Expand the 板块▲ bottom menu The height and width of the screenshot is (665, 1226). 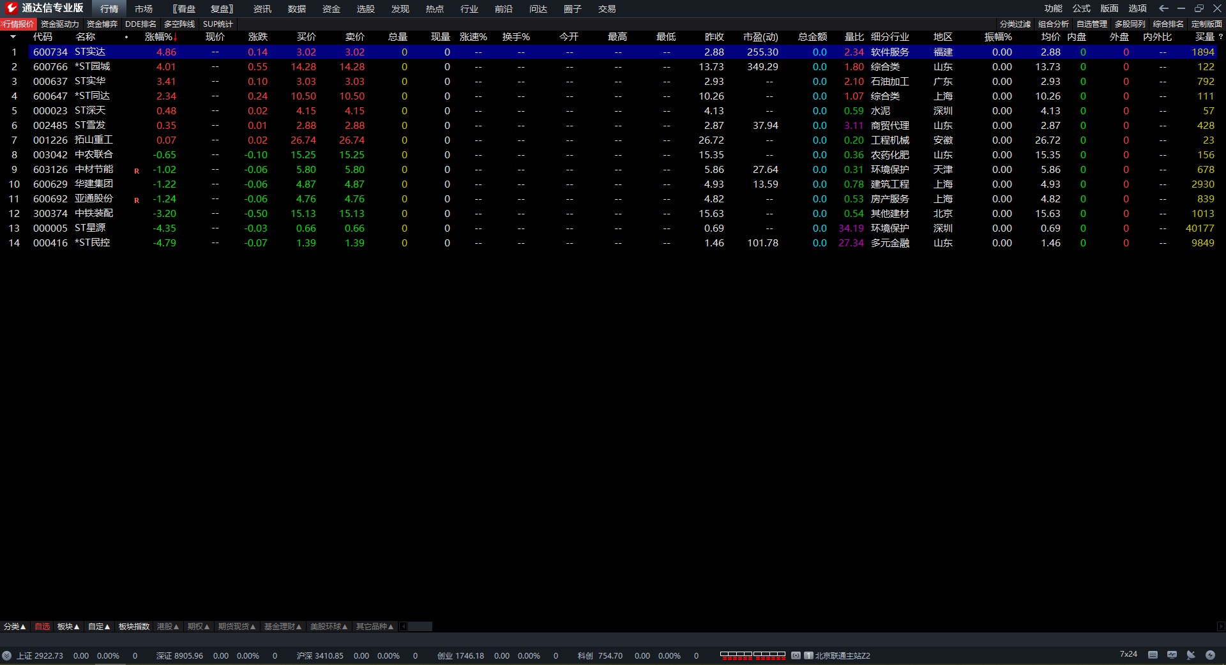point(68,627)
